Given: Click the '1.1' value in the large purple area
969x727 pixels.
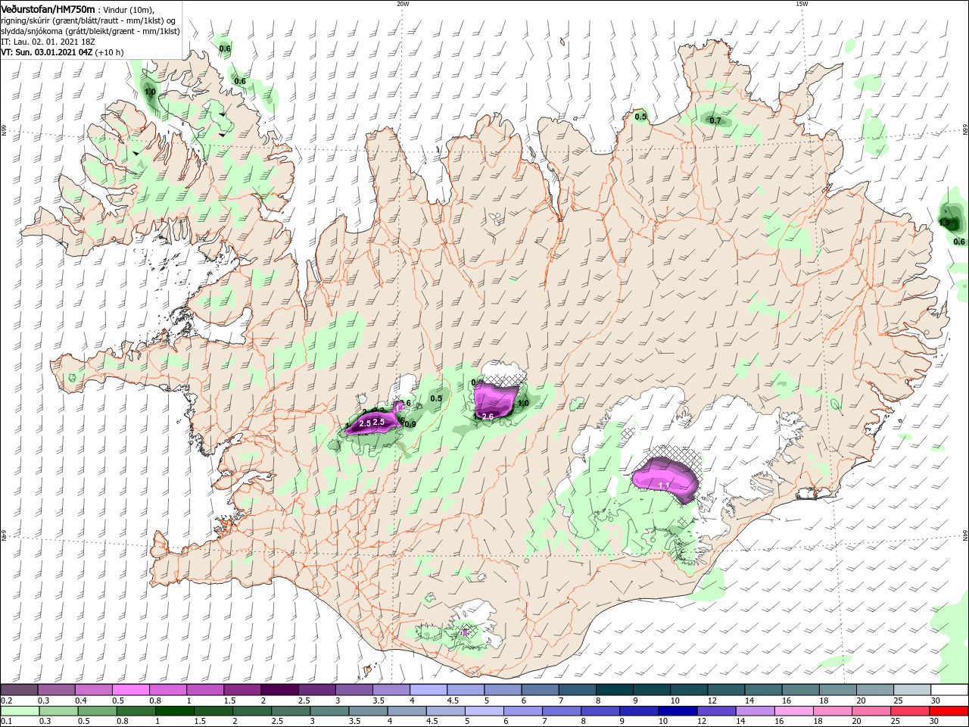Looking at the screenshot, I should point(664,485).
